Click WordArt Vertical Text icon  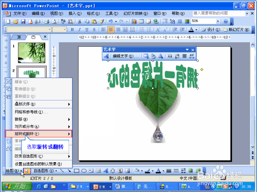point(177,56)
